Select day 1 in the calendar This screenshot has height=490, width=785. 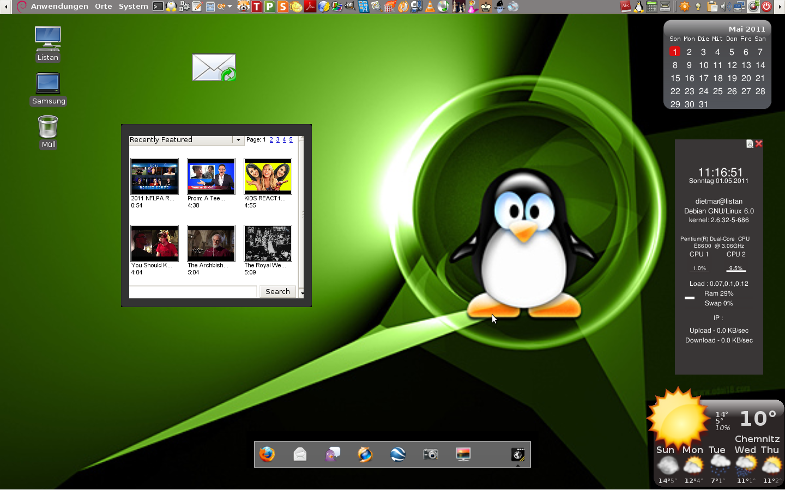675,52
